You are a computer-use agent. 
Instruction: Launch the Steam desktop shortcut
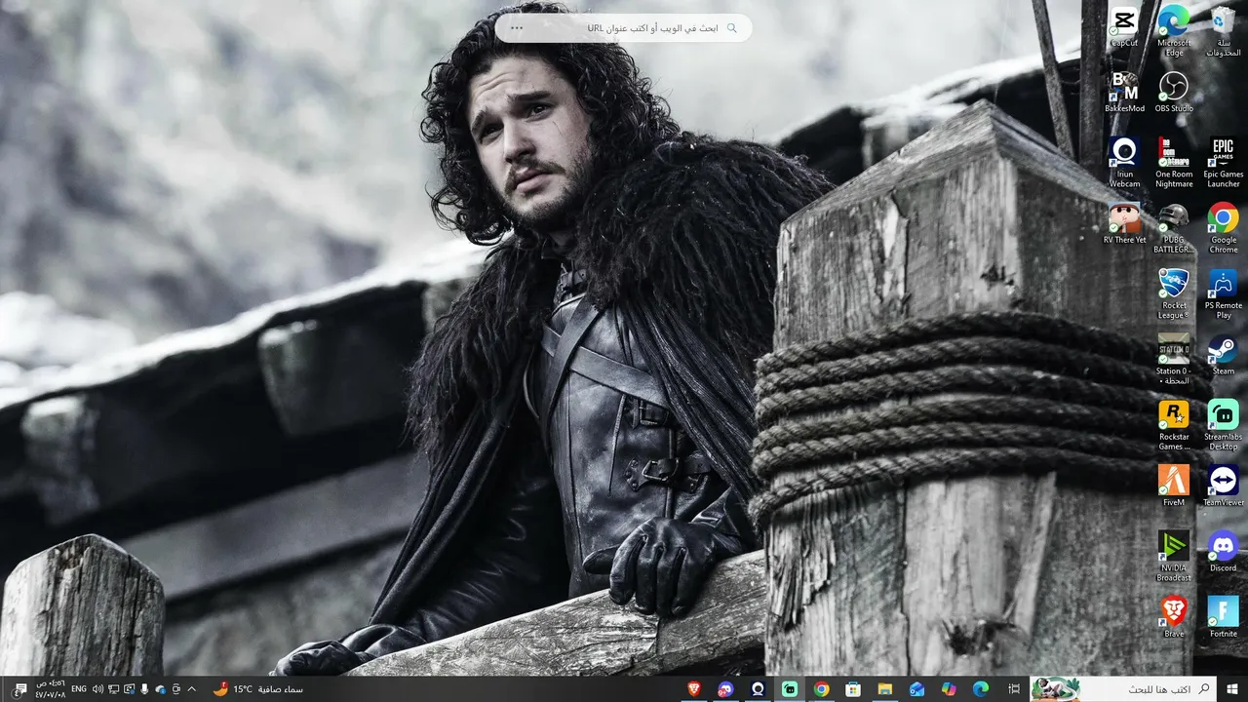[1224, 356]
